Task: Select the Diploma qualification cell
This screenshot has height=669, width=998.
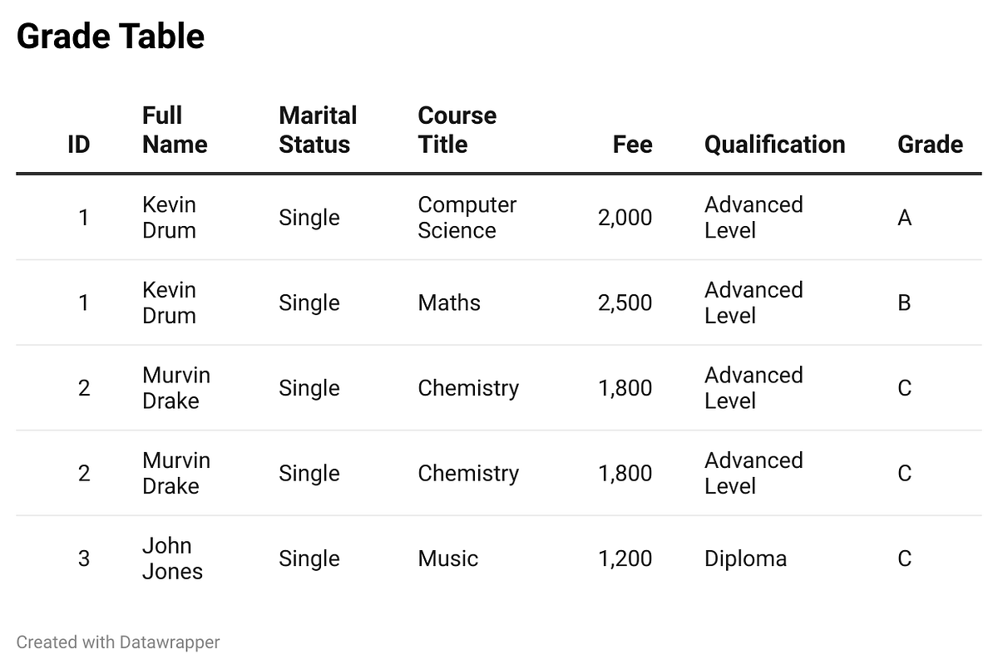Action: tap(745, 558)
